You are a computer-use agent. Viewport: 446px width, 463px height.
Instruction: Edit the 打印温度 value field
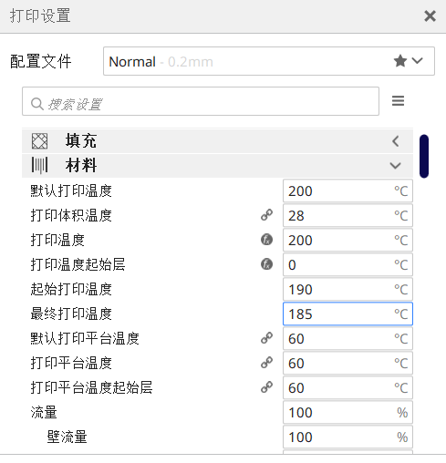347,240
